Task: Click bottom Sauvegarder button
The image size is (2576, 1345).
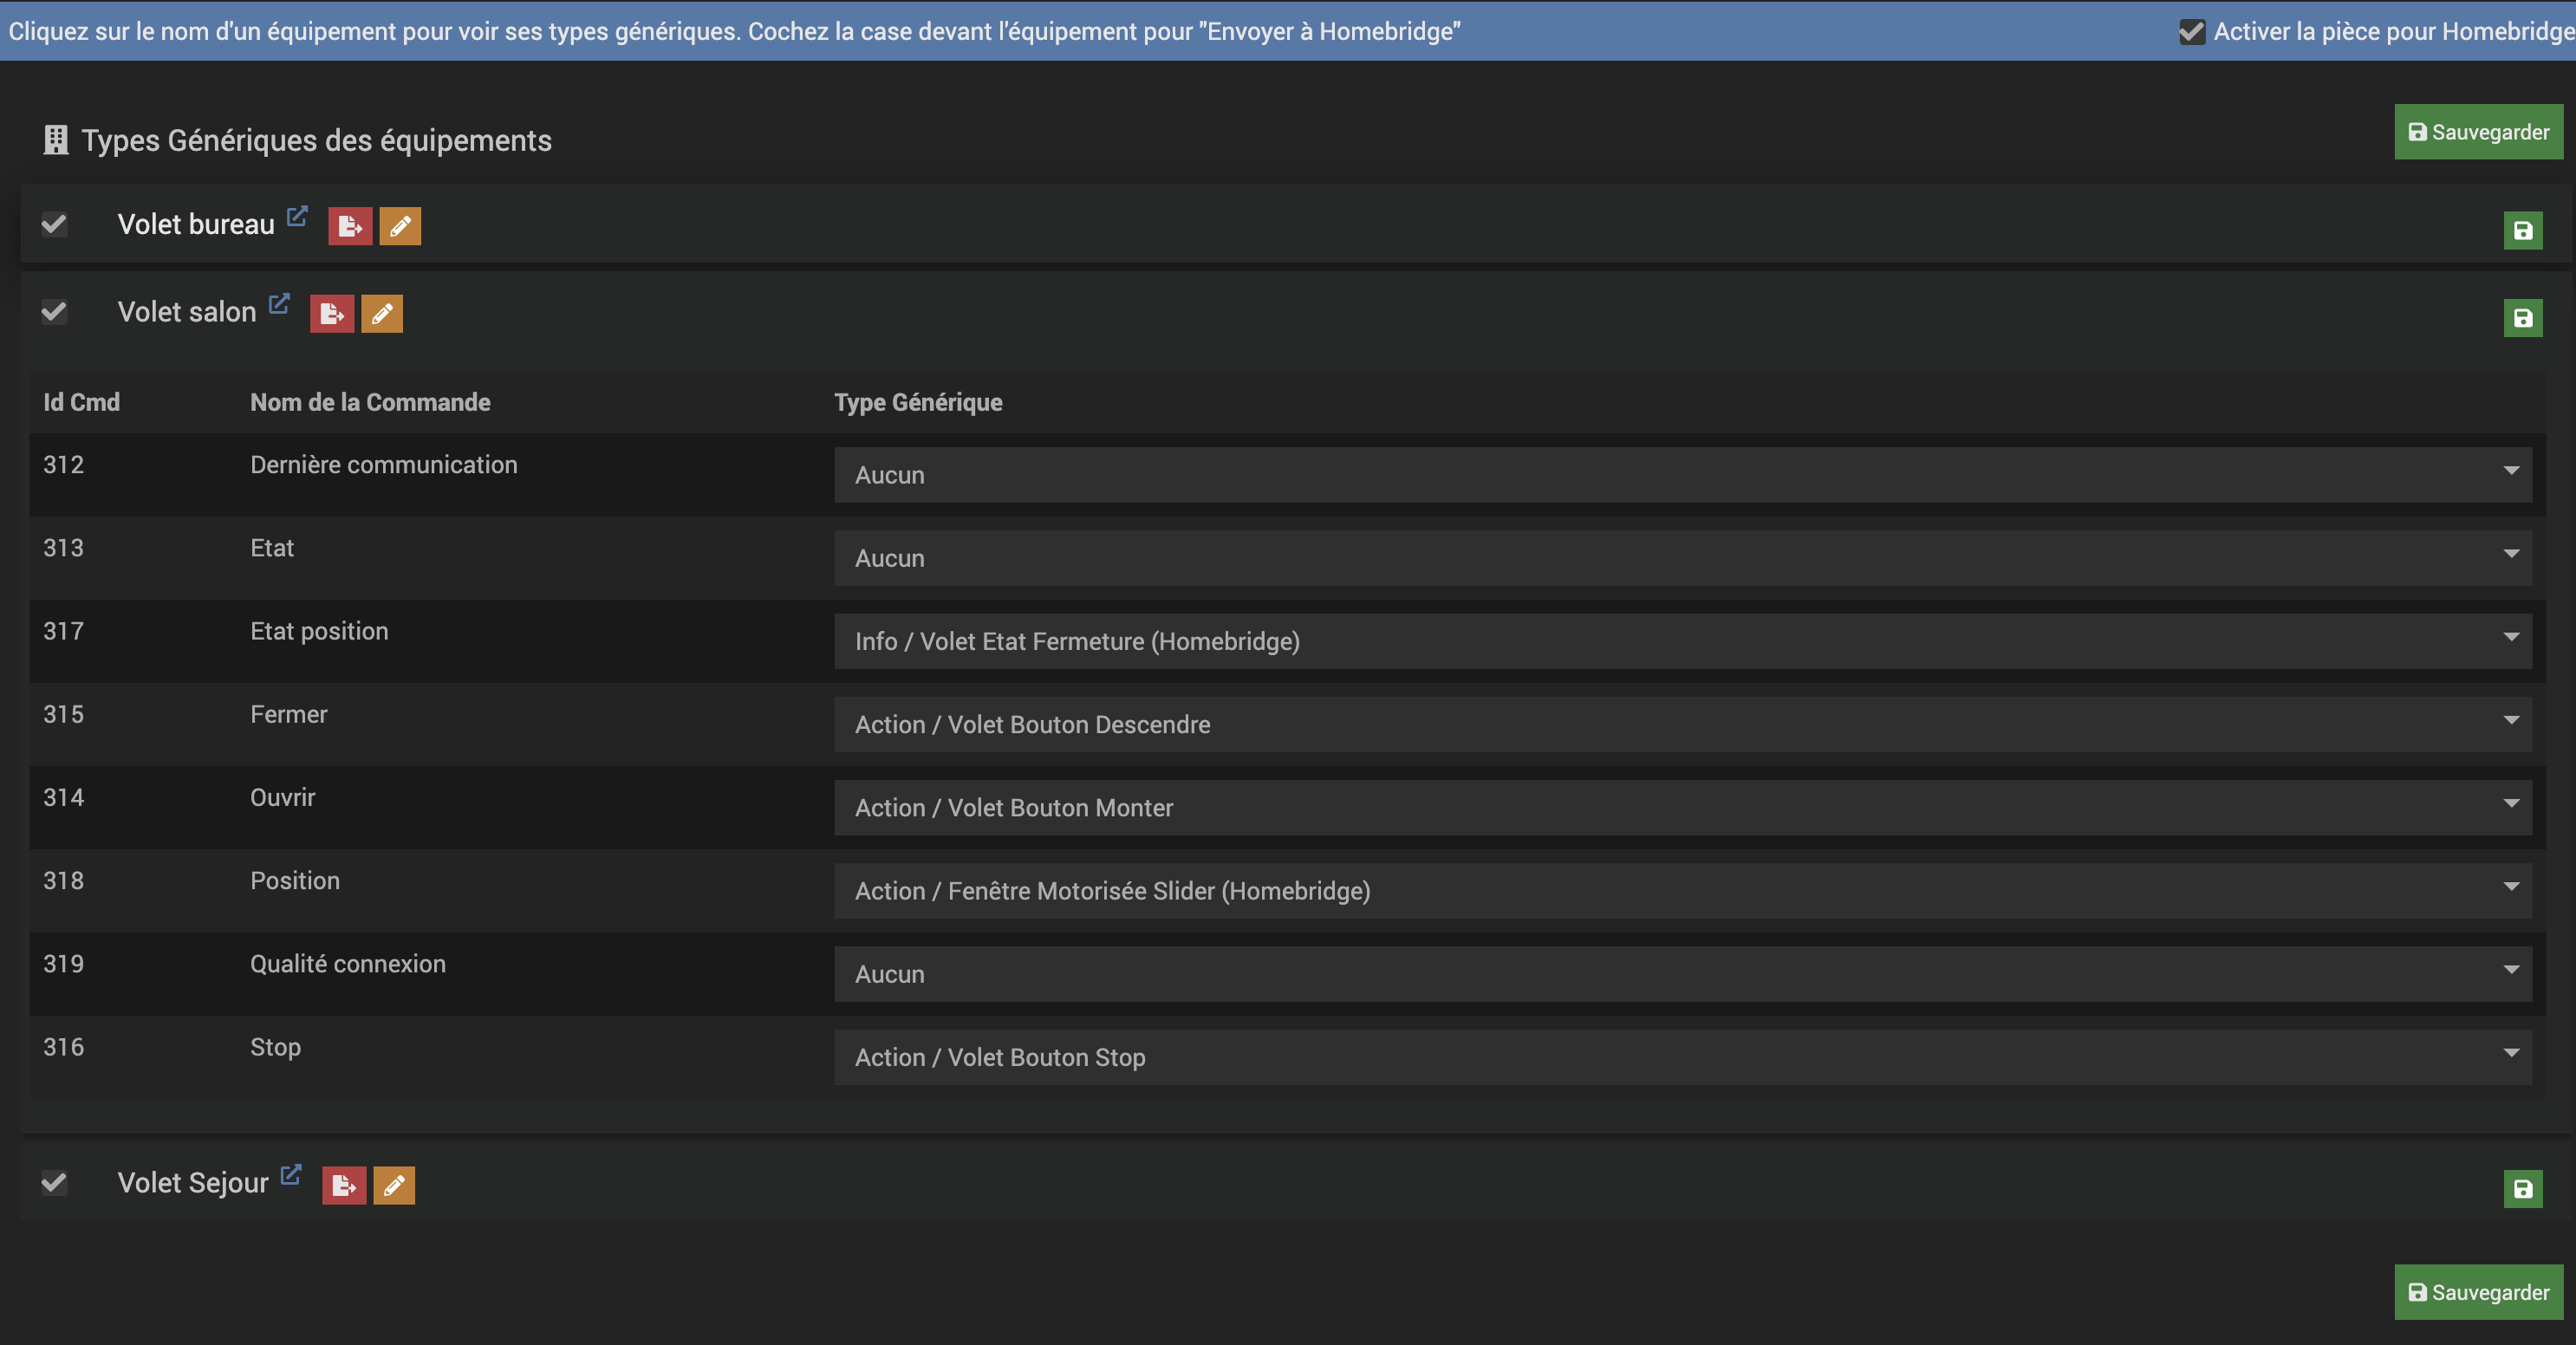Action: coord(2478,1292)
